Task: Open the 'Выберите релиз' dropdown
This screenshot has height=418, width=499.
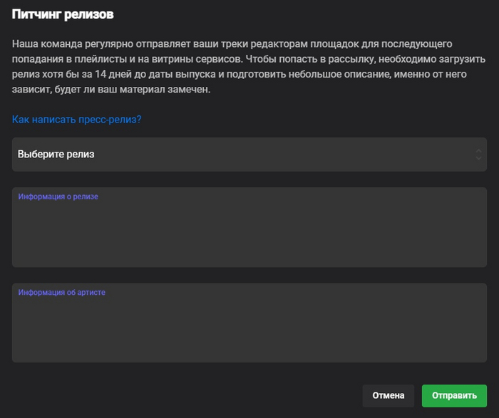Action: click(x=249, y=155)
